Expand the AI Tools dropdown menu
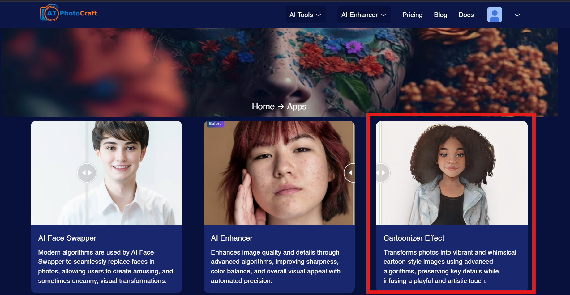This screenshot has width=570, height=295. pyautogui.click(x=306, y=15)
